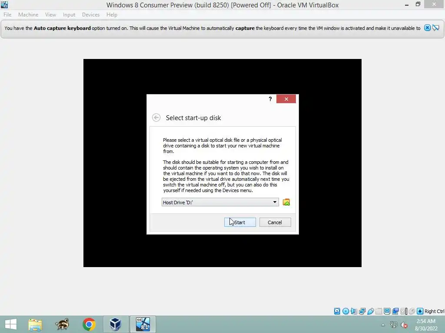Launch the raccoon app on the taskbar
This screenshot has height=333, width=445.
62,324
